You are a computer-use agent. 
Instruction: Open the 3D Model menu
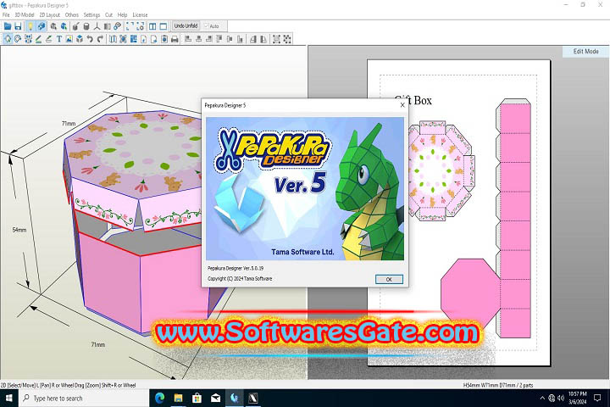click(24, 14)
